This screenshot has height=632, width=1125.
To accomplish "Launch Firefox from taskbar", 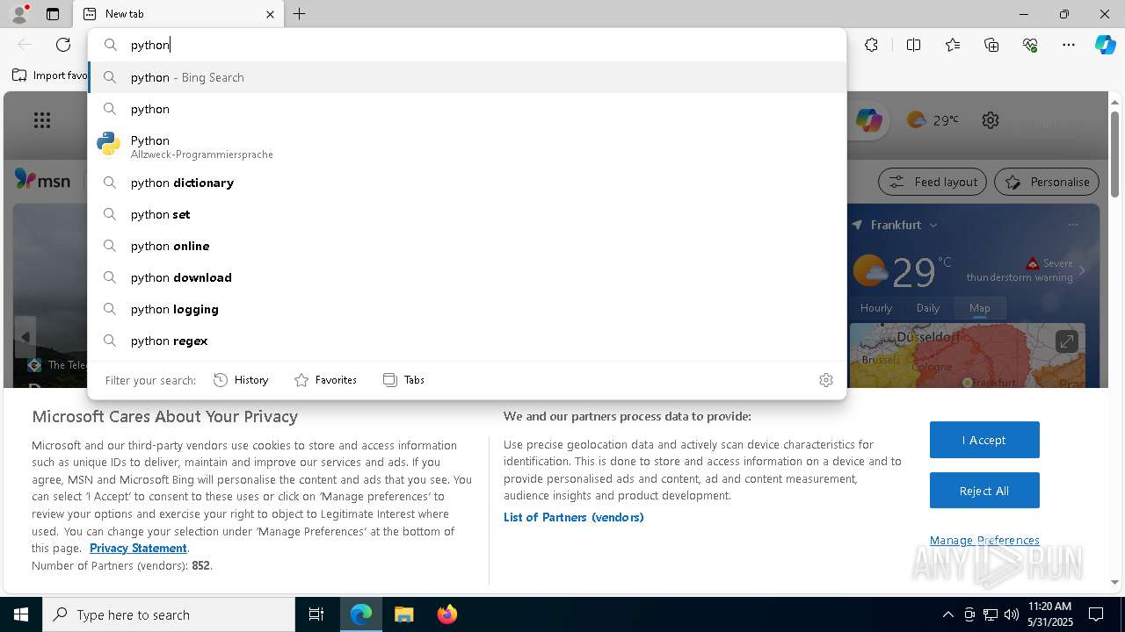I will coord(446,614).
